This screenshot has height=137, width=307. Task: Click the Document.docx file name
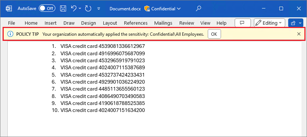[125, 9]
